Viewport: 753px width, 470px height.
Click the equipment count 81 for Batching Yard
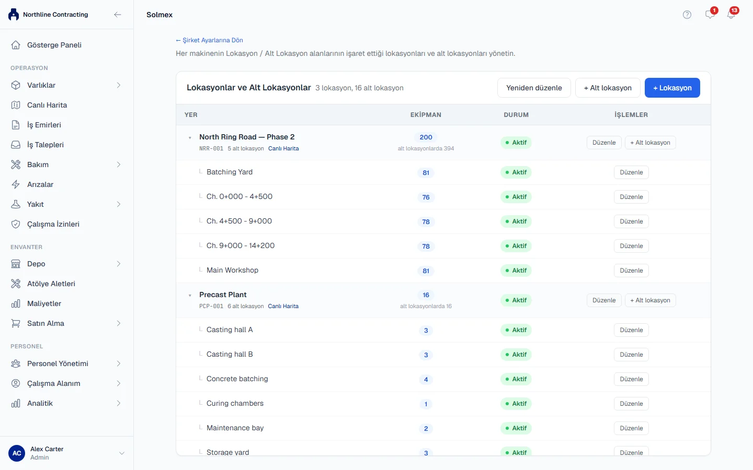[426, 173]
